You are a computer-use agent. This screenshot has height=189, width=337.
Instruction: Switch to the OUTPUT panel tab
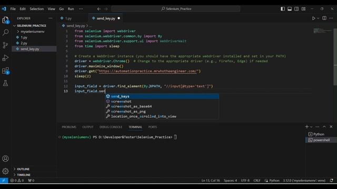point(88,127)
